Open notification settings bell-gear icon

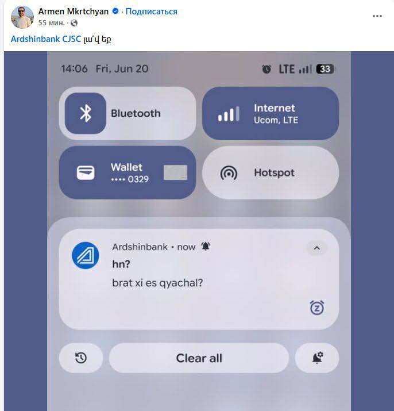tap(317, 358)
